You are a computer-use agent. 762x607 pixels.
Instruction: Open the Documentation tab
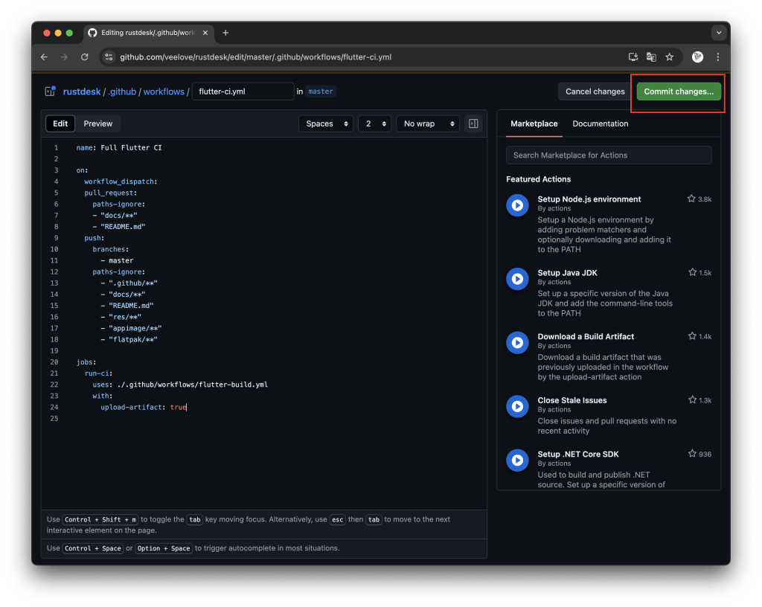pyautogui.click(x=599, y=123)
